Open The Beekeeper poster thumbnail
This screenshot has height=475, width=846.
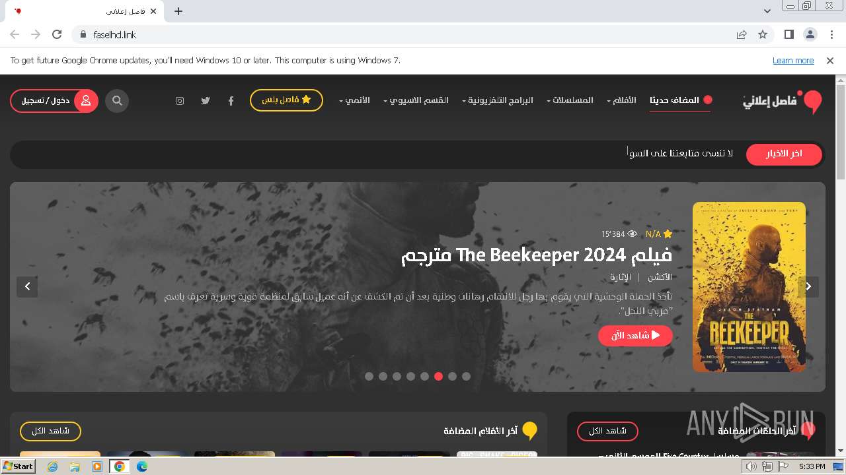[x=749, y=287]
